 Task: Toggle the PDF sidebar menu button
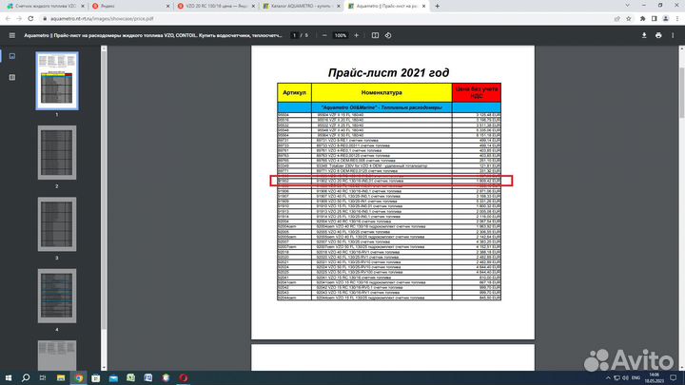11,35
